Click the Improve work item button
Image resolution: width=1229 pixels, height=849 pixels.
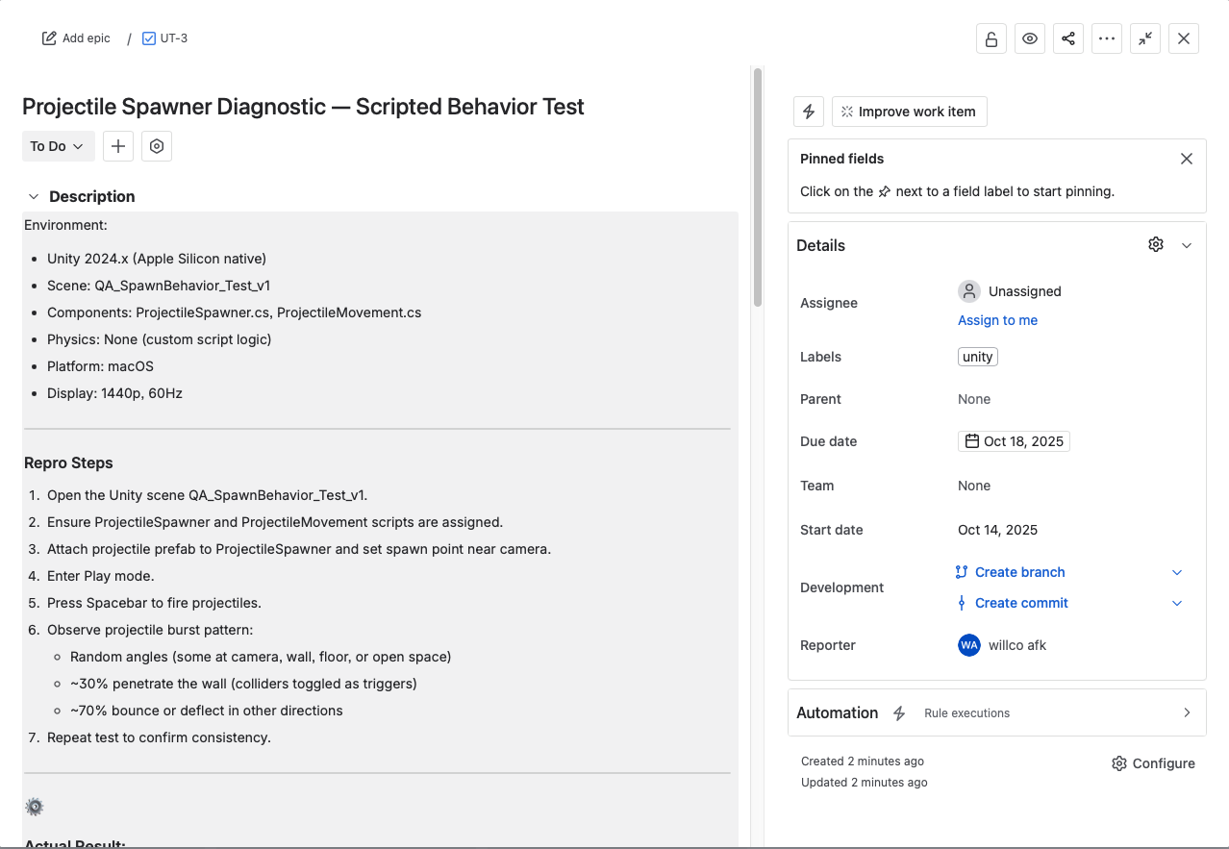909,112
